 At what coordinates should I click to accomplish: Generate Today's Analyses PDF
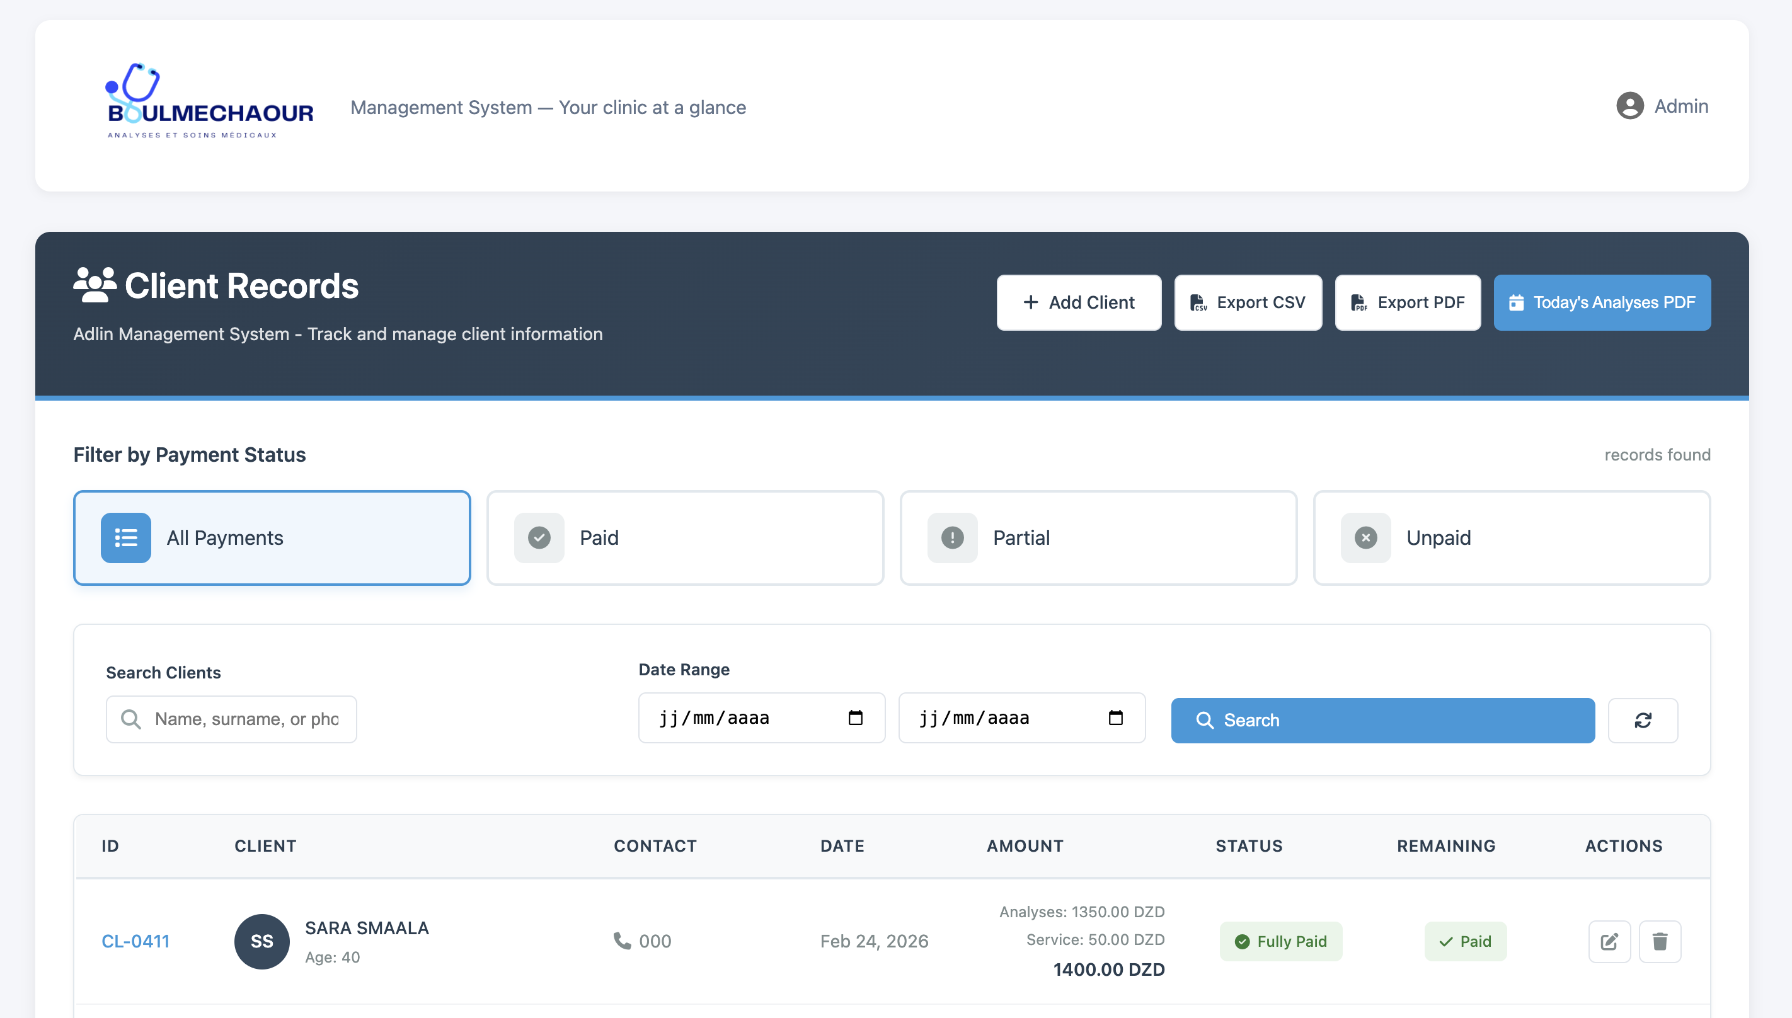[1601, 303]
